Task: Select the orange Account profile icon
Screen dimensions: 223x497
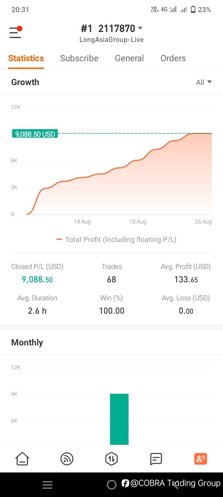Action: point(200,458)
